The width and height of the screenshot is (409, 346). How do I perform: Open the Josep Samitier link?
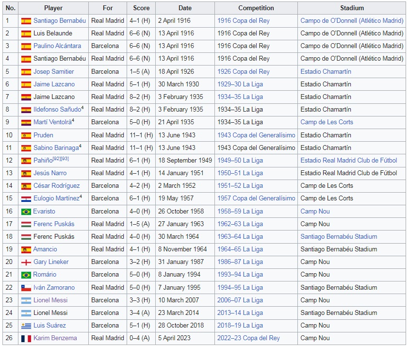pos(53,71)
